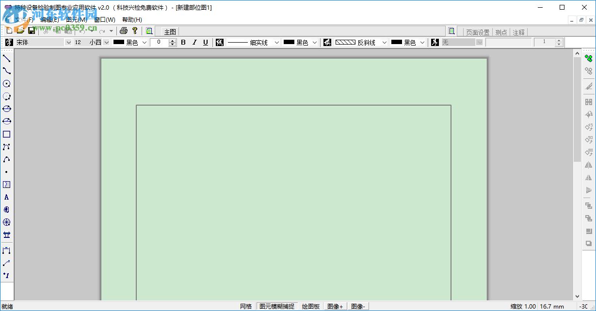596x311 pixels.
Task: Click the 注释 button
Action: pyautogui.click(x=518, y=32)
